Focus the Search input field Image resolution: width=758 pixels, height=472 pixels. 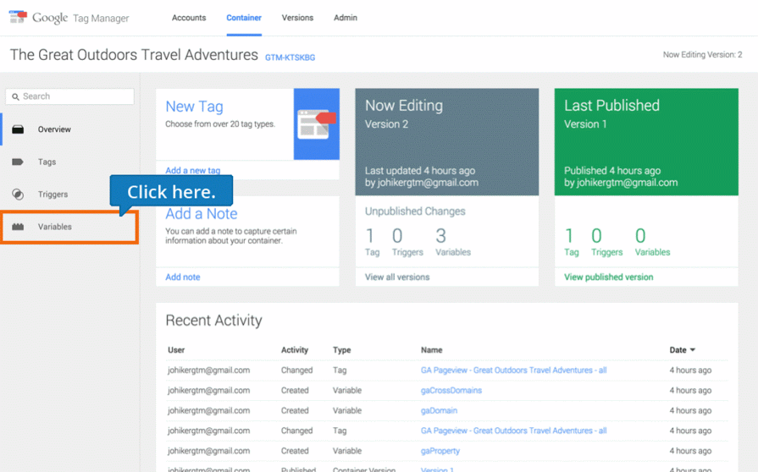(x=70, y=96)
